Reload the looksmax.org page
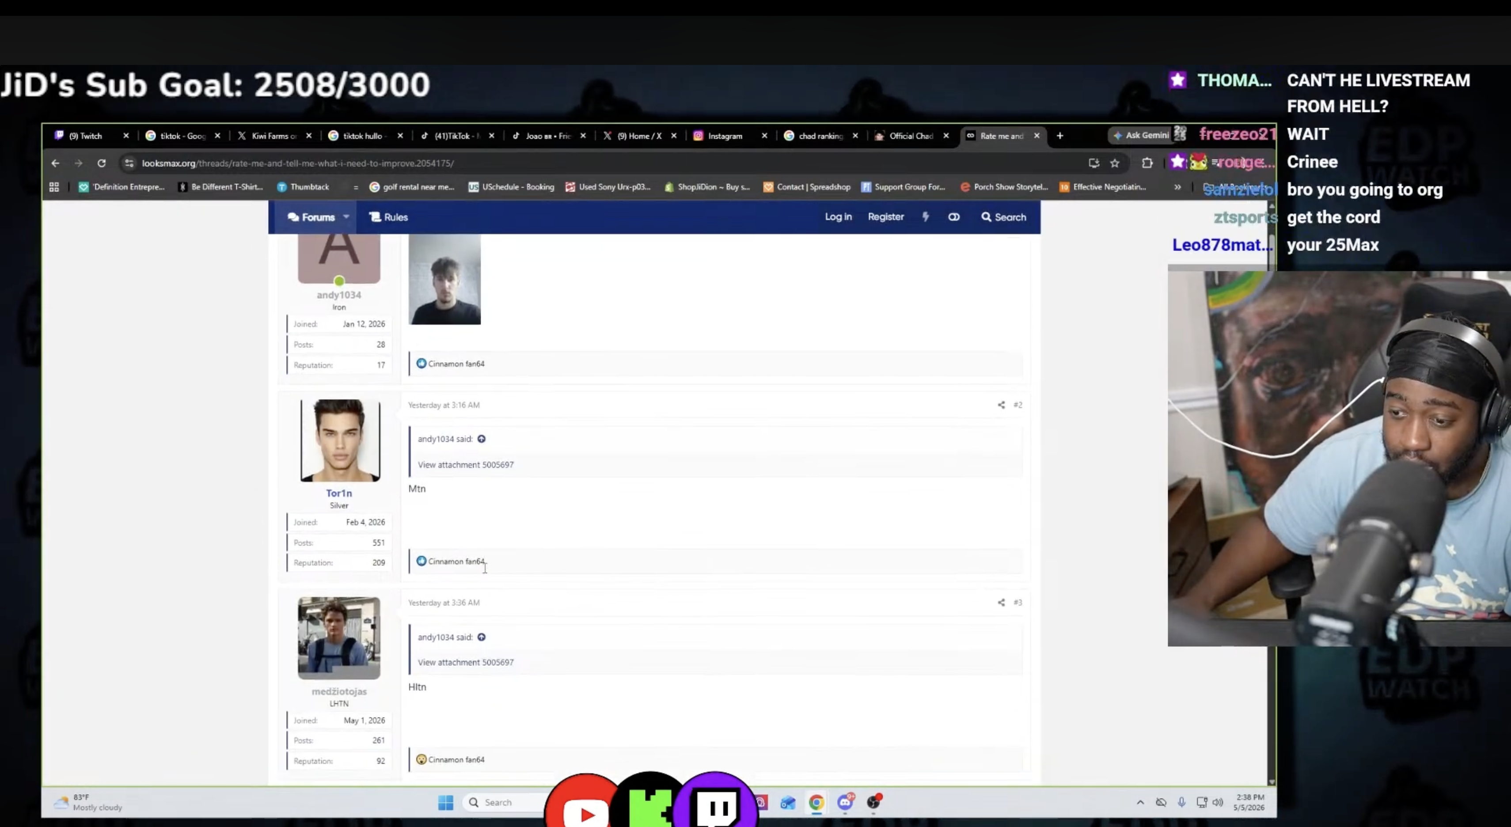 102,163
